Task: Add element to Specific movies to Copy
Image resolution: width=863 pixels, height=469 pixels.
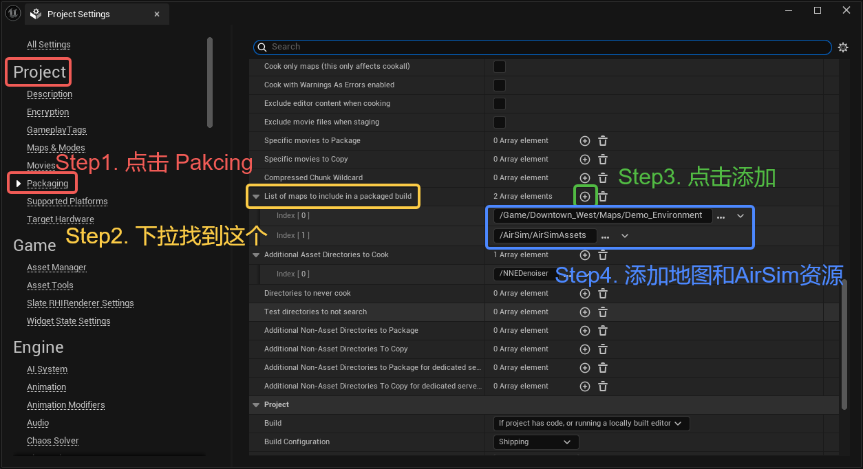Action: [x=585, y=160]
